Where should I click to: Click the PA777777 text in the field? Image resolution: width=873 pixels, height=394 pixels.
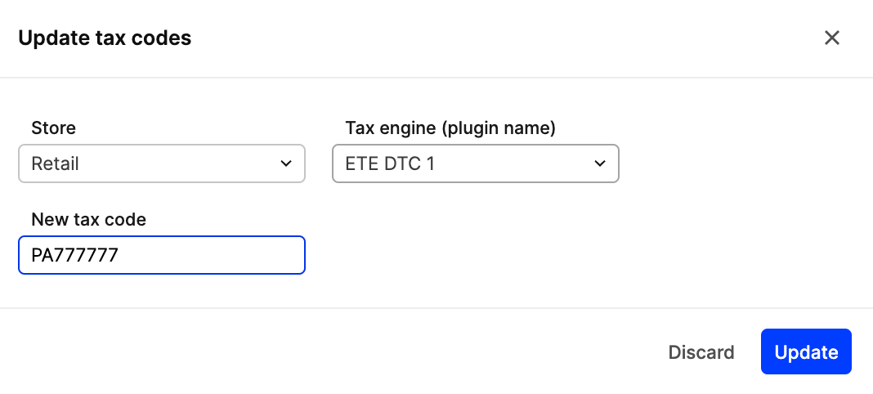coord(75,255)
